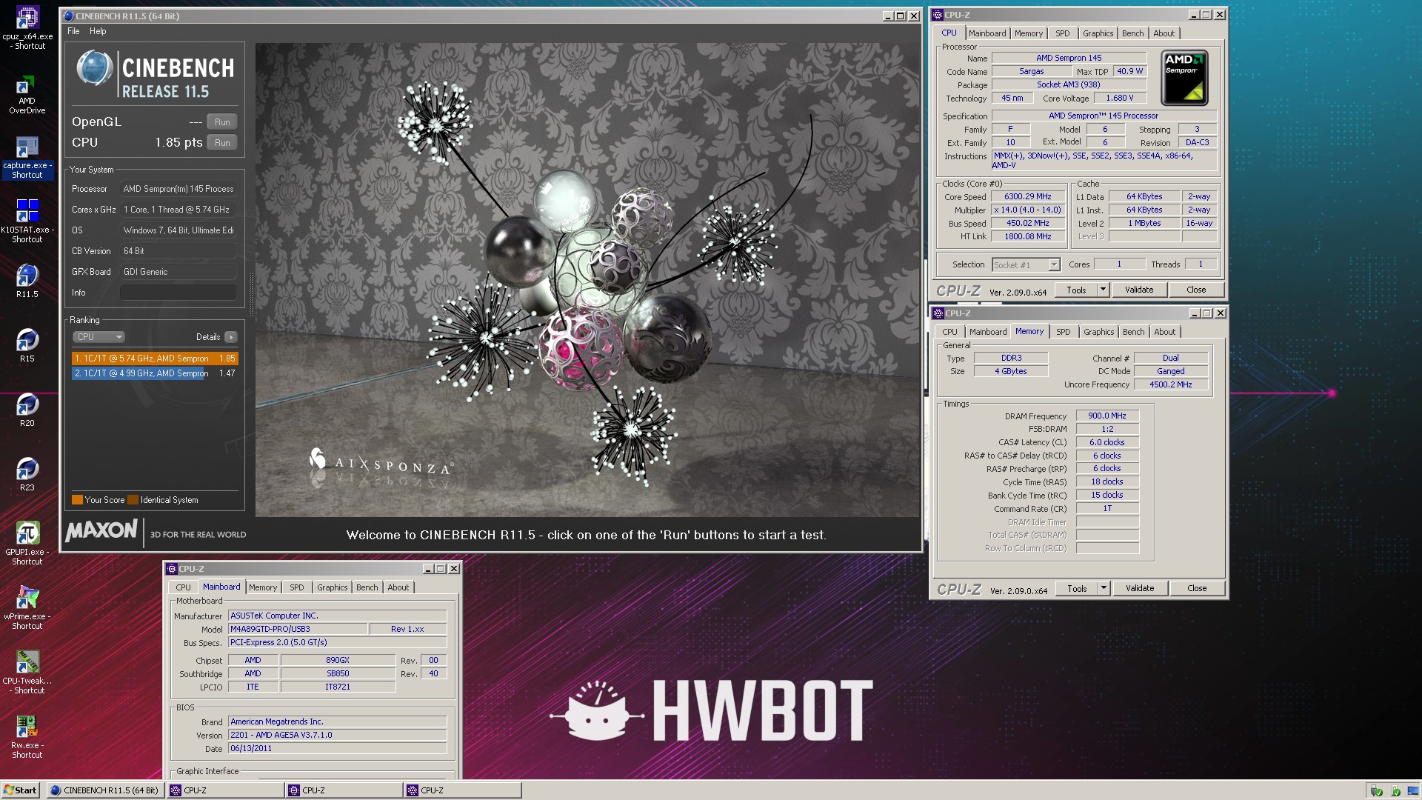Launch the R23 Cinebench desktop icon

pos(27,475)
